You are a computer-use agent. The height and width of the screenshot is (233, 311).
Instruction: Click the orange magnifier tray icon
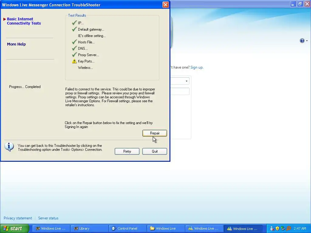(289, 229)
